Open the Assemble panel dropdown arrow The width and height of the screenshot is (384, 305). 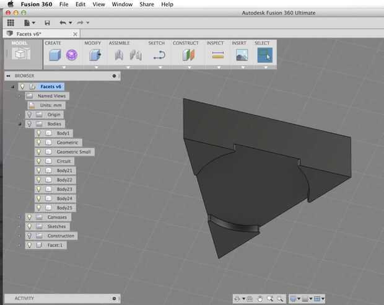click(128, 67)
